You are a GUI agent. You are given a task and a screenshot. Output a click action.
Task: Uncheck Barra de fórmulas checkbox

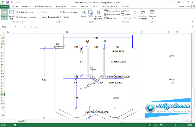click(x=61, y=12)
